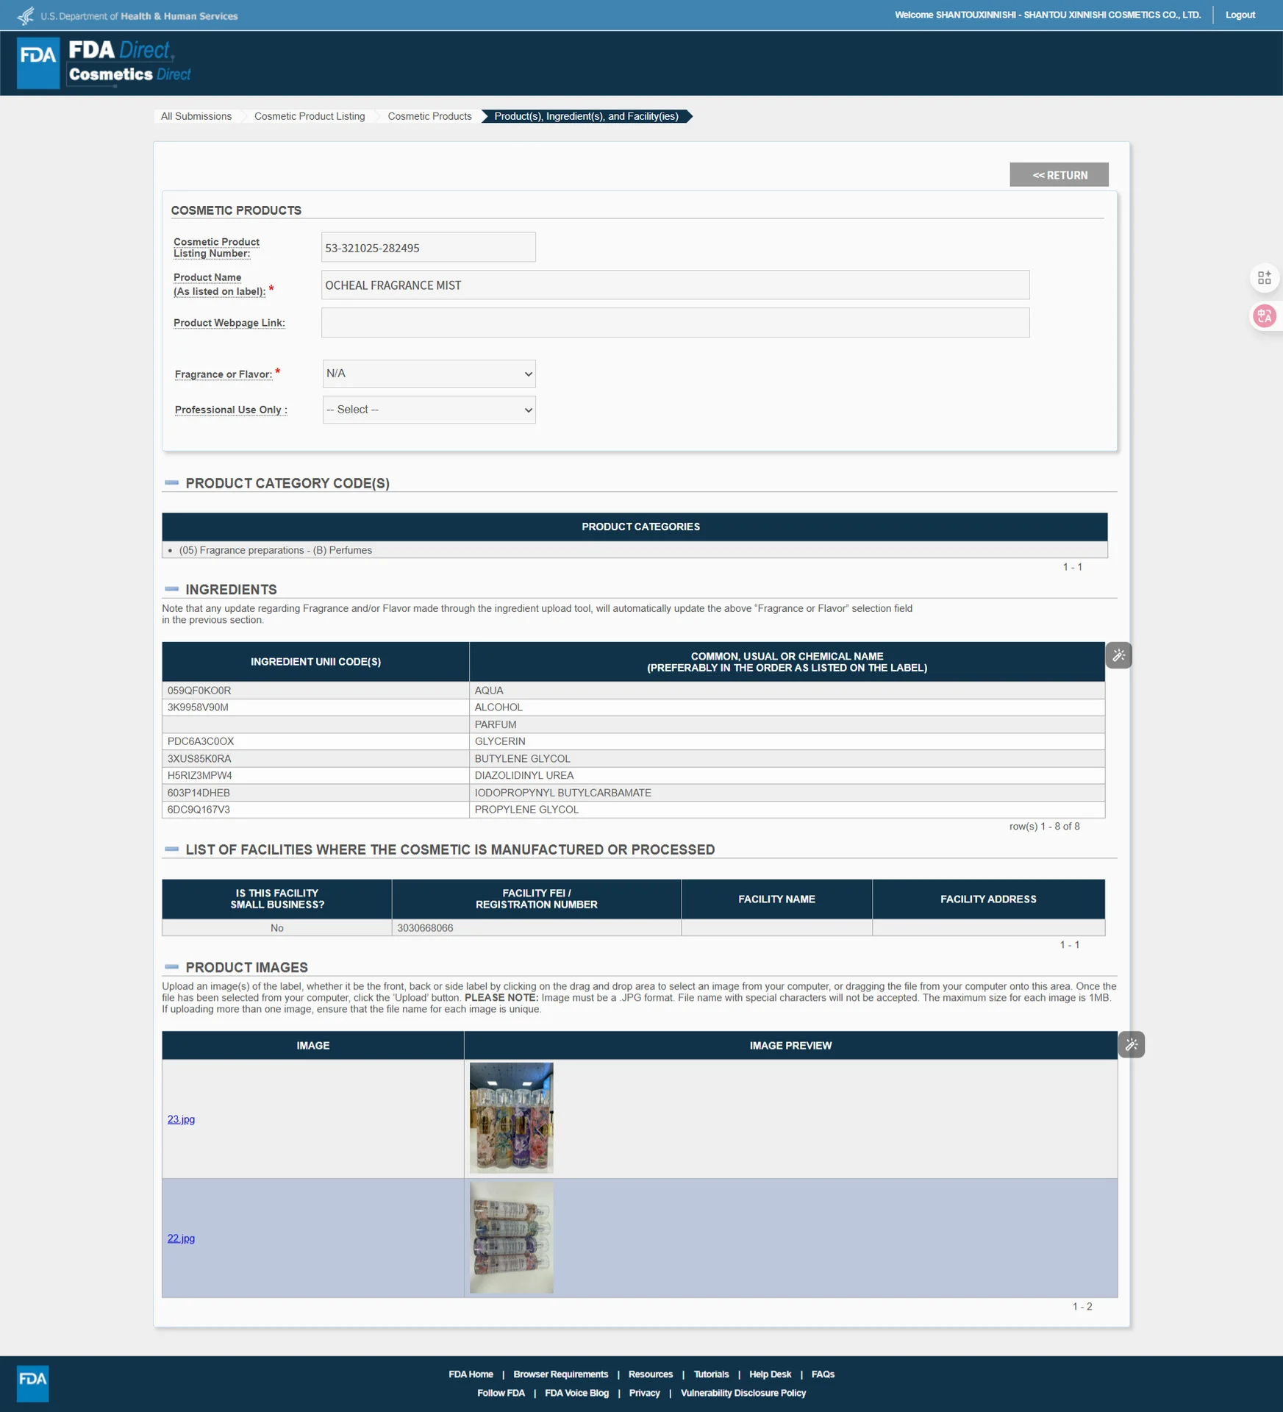Open FAQs footer link
Image resolution: width=1283 pixels, height=1412 pixels.
(x=823, y=1374)
